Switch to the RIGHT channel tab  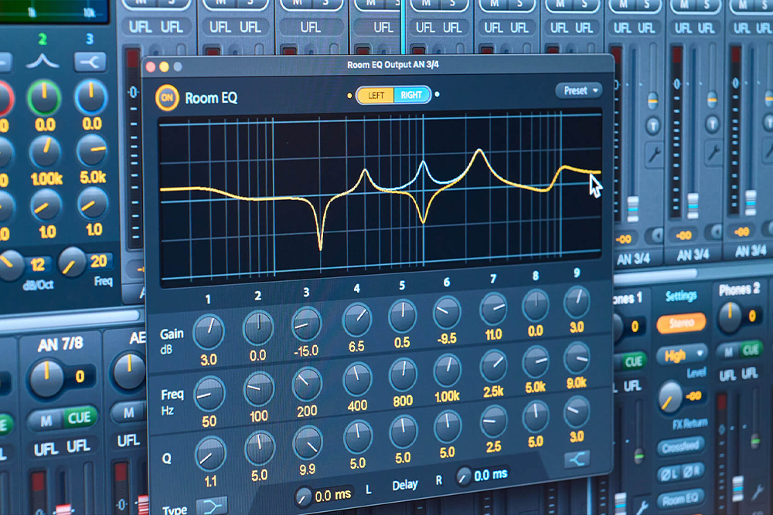coord(410,96)
